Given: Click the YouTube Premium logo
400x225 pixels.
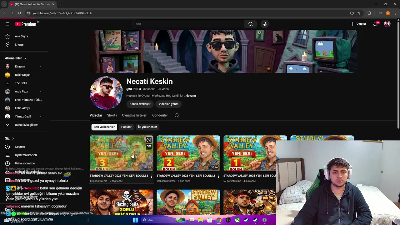Looking at the screenshot, I should (26, 24).
